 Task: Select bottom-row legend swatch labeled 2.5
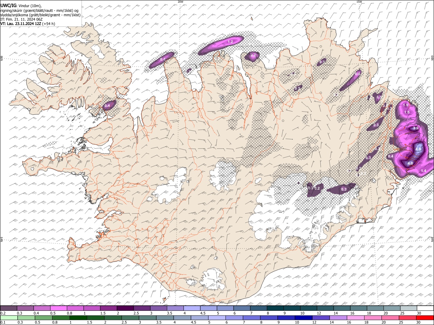pyautogui.click(x=130, y=318)
